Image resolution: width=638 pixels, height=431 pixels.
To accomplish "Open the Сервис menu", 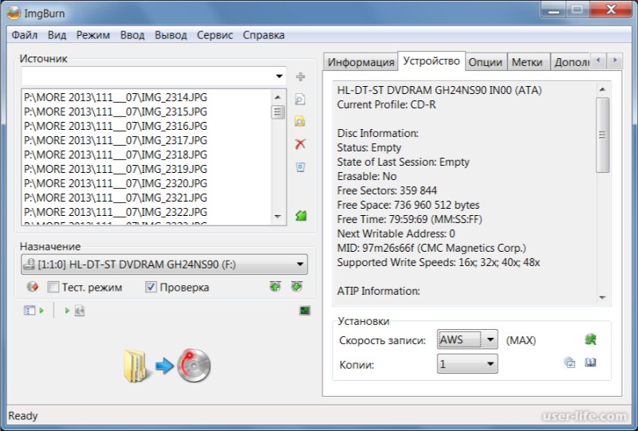I will click(215, 35).
